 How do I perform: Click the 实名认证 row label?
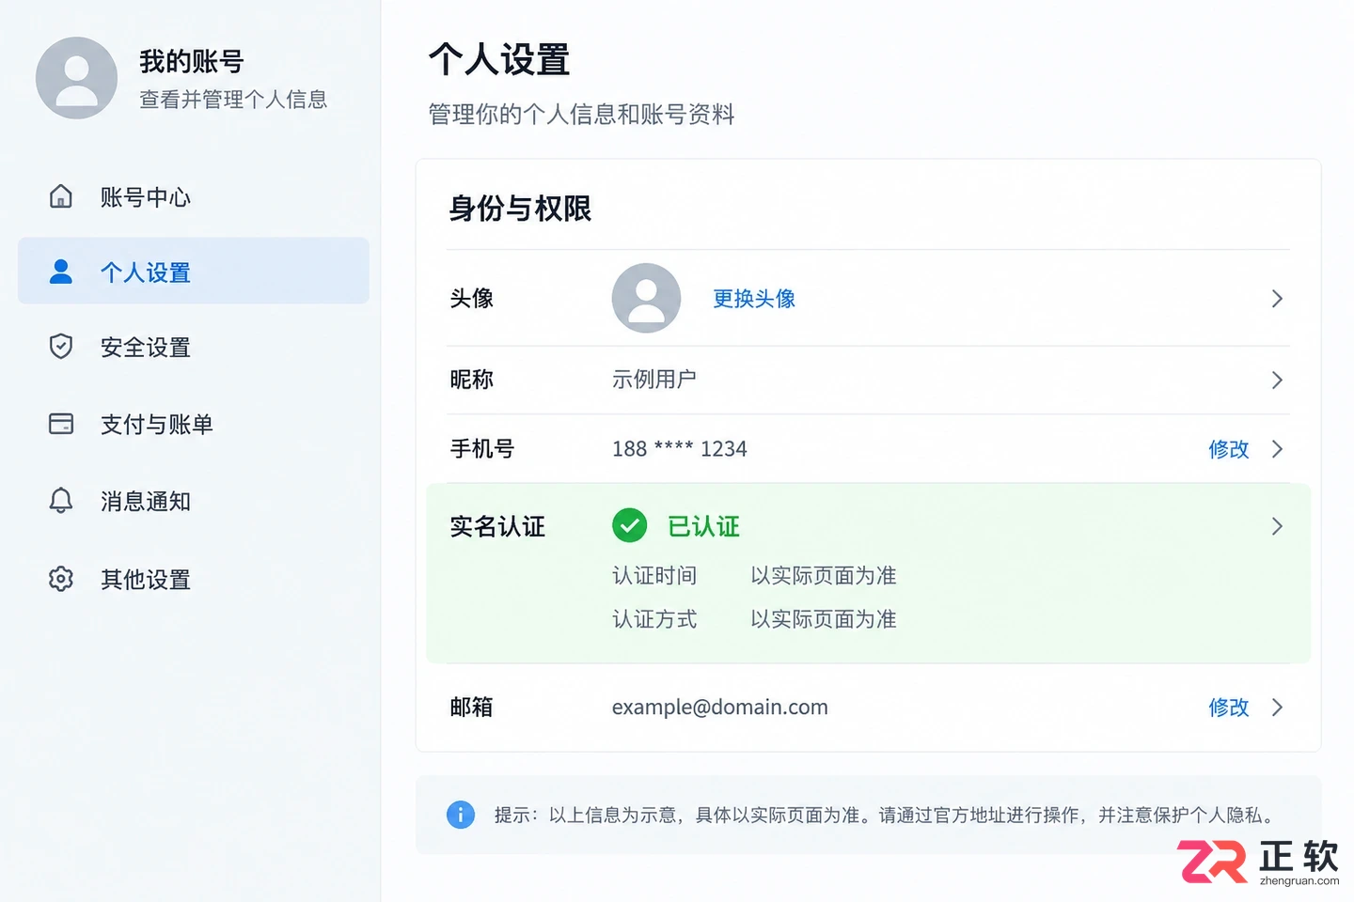[x=497, y=526]
